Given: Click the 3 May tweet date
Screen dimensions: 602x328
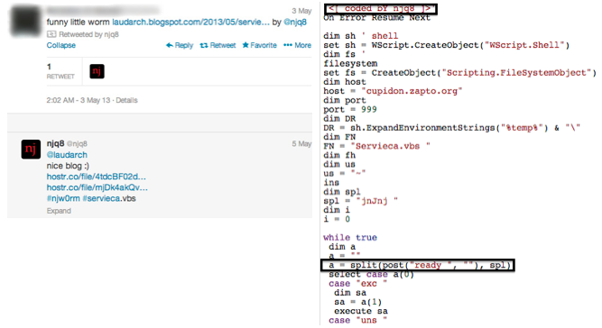Looking at the screenshot, I should (x=301, y=11).
